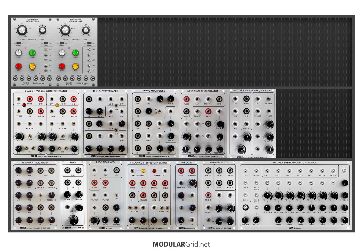Click red TRIG IN jack on Variable Q VCF
The image size is (363, 250).
pos(208,195)
